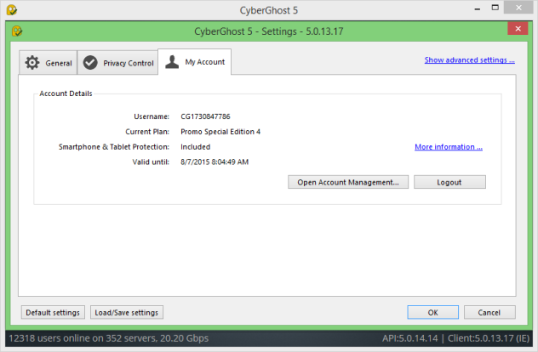The image size is (538, 352).
Task: Confirm with the OK button
Action: pyautogui.click(x=433, y=313)
